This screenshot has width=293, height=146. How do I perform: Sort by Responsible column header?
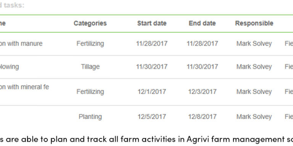coord(254,23)
